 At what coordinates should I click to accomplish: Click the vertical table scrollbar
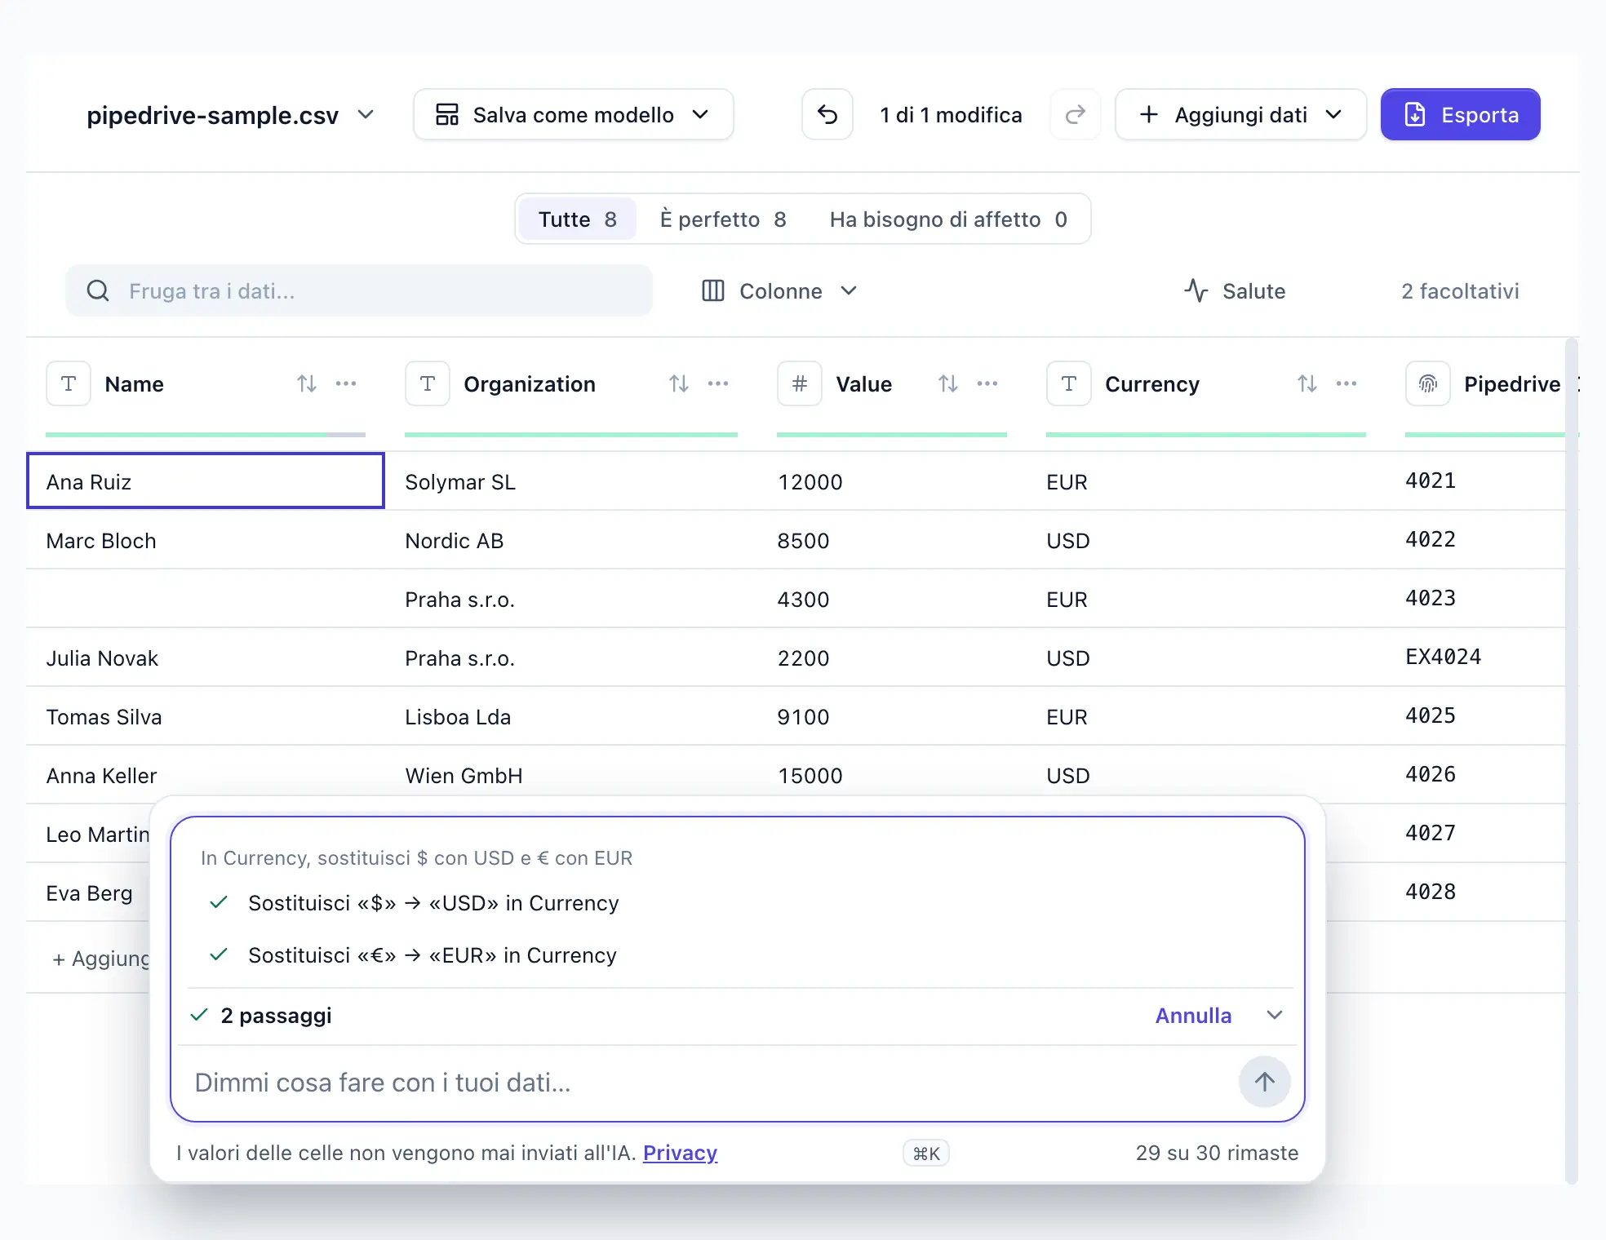[1572, 760]
